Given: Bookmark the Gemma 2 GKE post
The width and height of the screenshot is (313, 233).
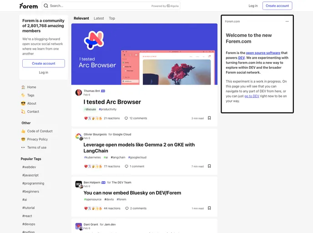Looking at the screenshot, I should [209, 166].
